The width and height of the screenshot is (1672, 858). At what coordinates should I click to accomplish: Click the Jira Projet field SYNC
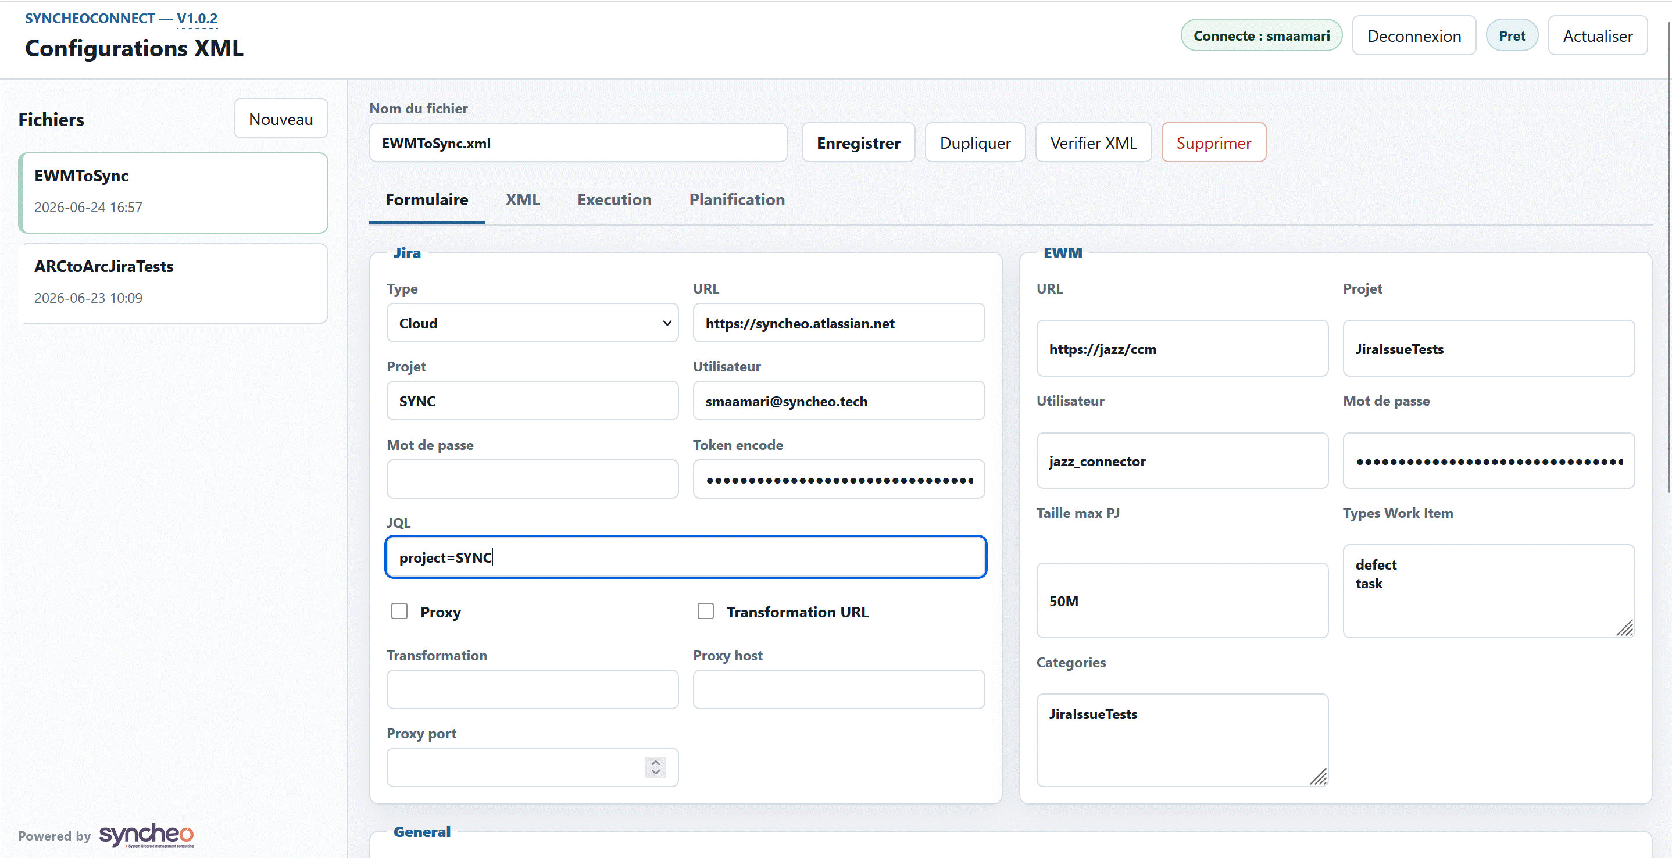(x=532, y=401)
